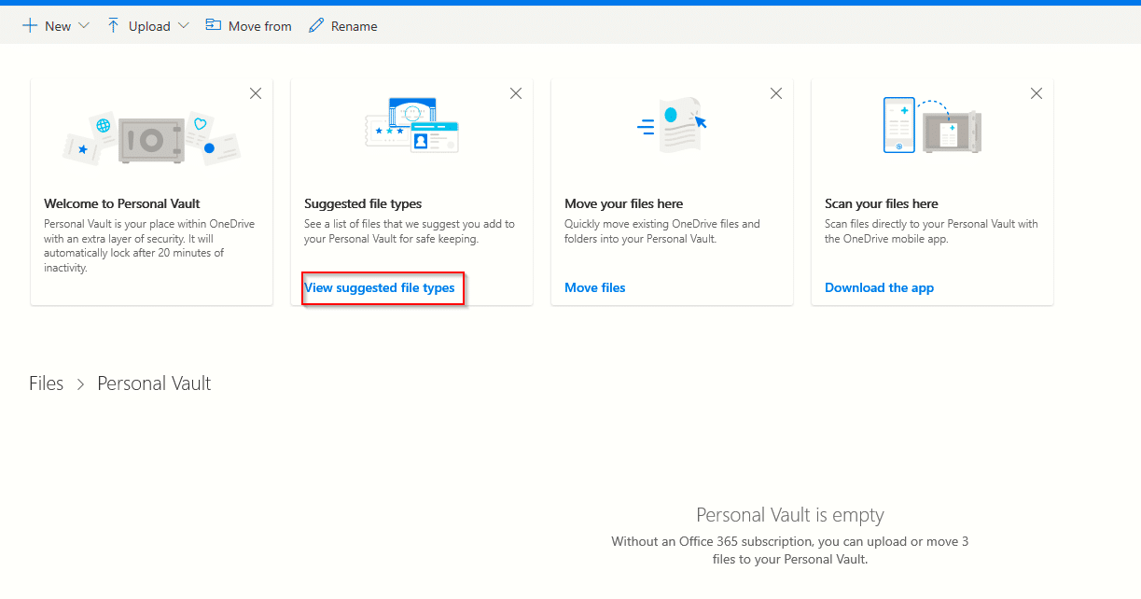The height and width of the screenshot is (599, 1141).
Task: Expand the New dropdown chevron
Action: tap(84, 26)
